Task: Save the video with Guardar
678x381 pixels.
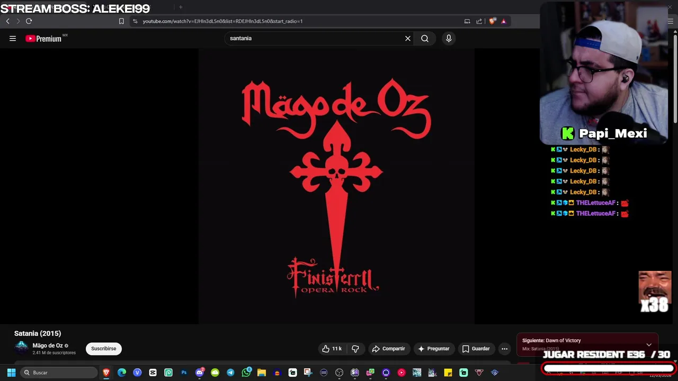Action: pyautogui.click(x=476, y=349)
